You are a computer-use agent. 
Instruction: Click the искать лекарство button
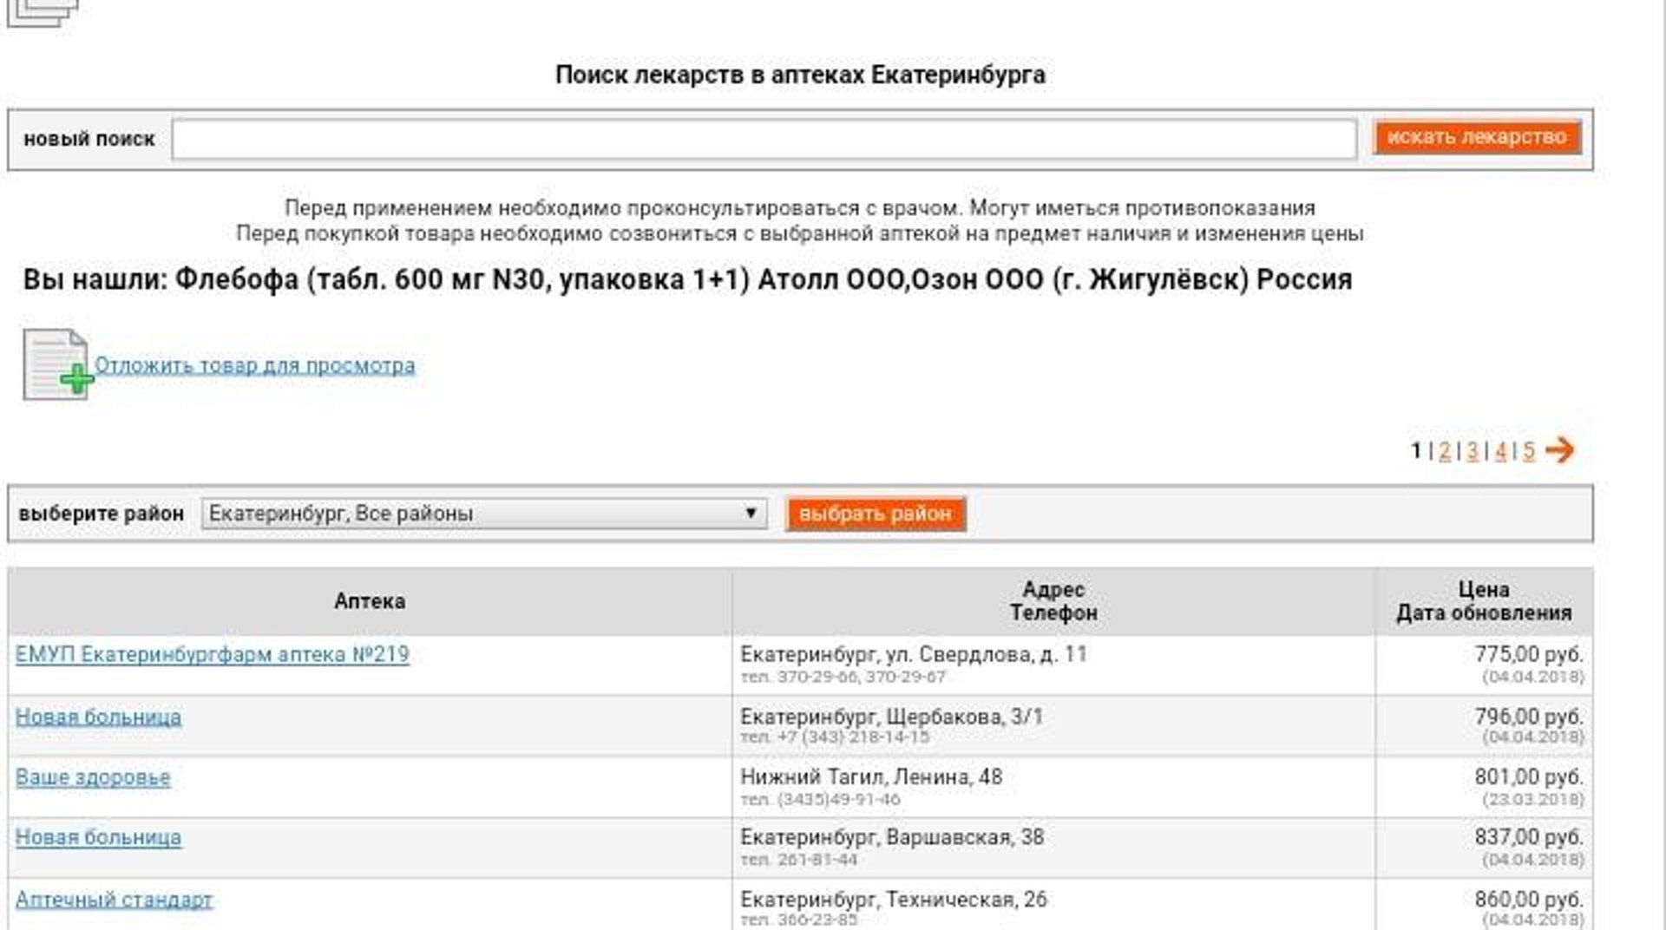[1477, 137]
